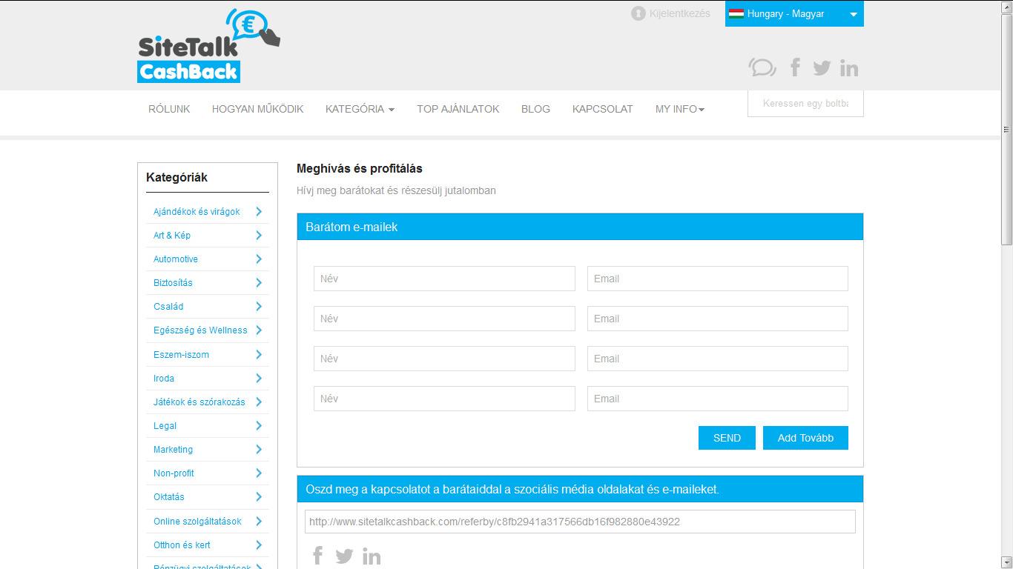Open the Online szolgáltatások category link
Viewport: 1013px width, 569px height.
[x=197, y=522]
